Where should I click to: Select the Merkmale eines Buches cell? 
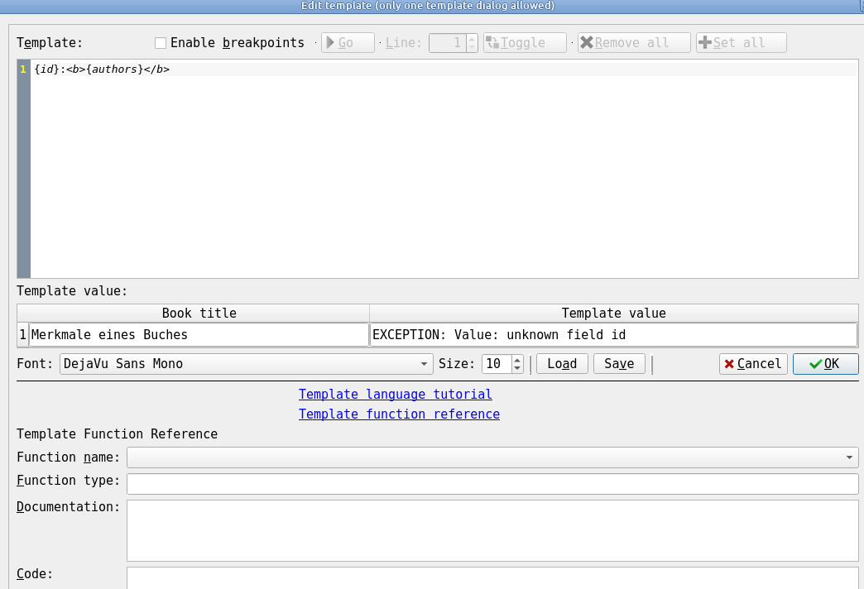coord(199,334)
